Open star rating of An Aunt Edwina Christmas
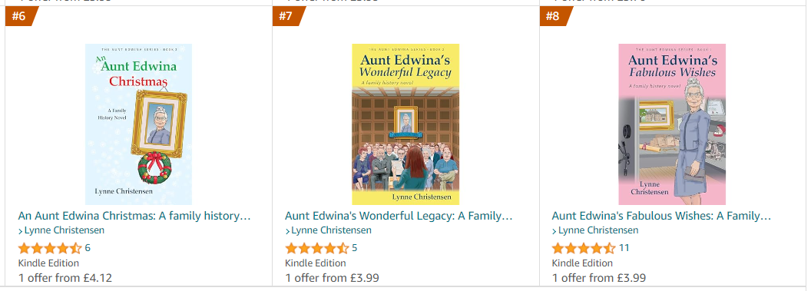 tap(50, 248)
